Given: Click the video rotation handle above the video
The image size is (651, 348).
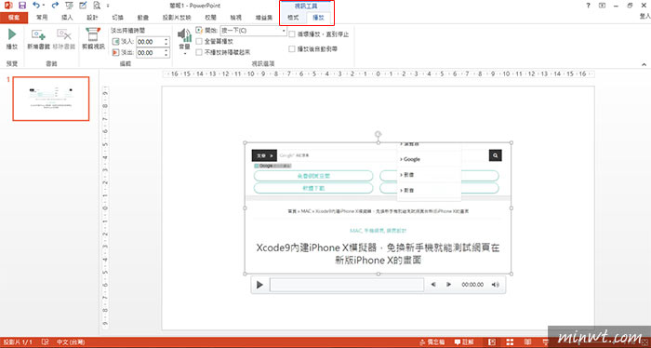Looking at the screenshot, I should (x=378, y=134).
